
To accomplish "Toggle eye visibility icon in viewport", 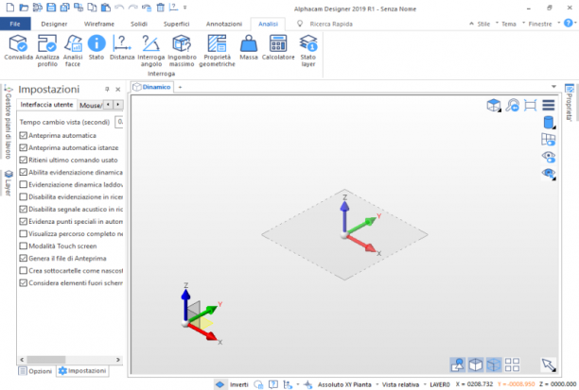I will click(x=549, y=157).
